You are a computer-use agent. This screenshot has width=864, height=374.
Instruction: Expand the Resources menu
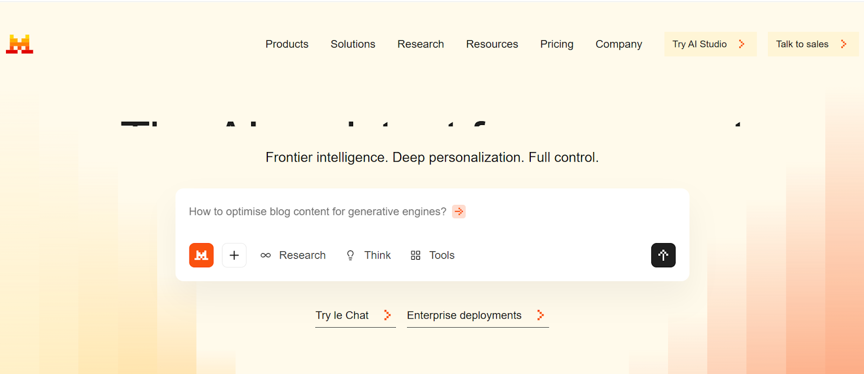(492, 44)
